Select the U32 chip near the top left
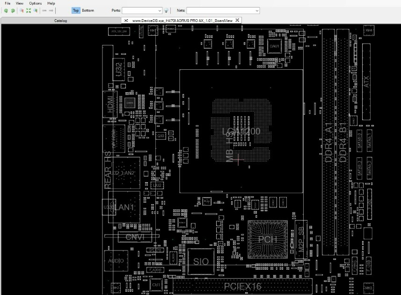Image resolution: width=401 pixels, height=295 pixels. pos(119,69)
